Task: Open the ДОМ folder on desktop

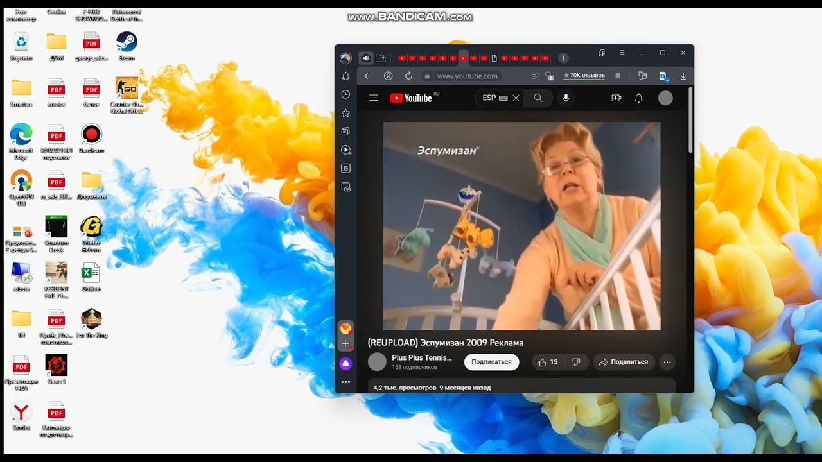Action: tap(57, 46)
